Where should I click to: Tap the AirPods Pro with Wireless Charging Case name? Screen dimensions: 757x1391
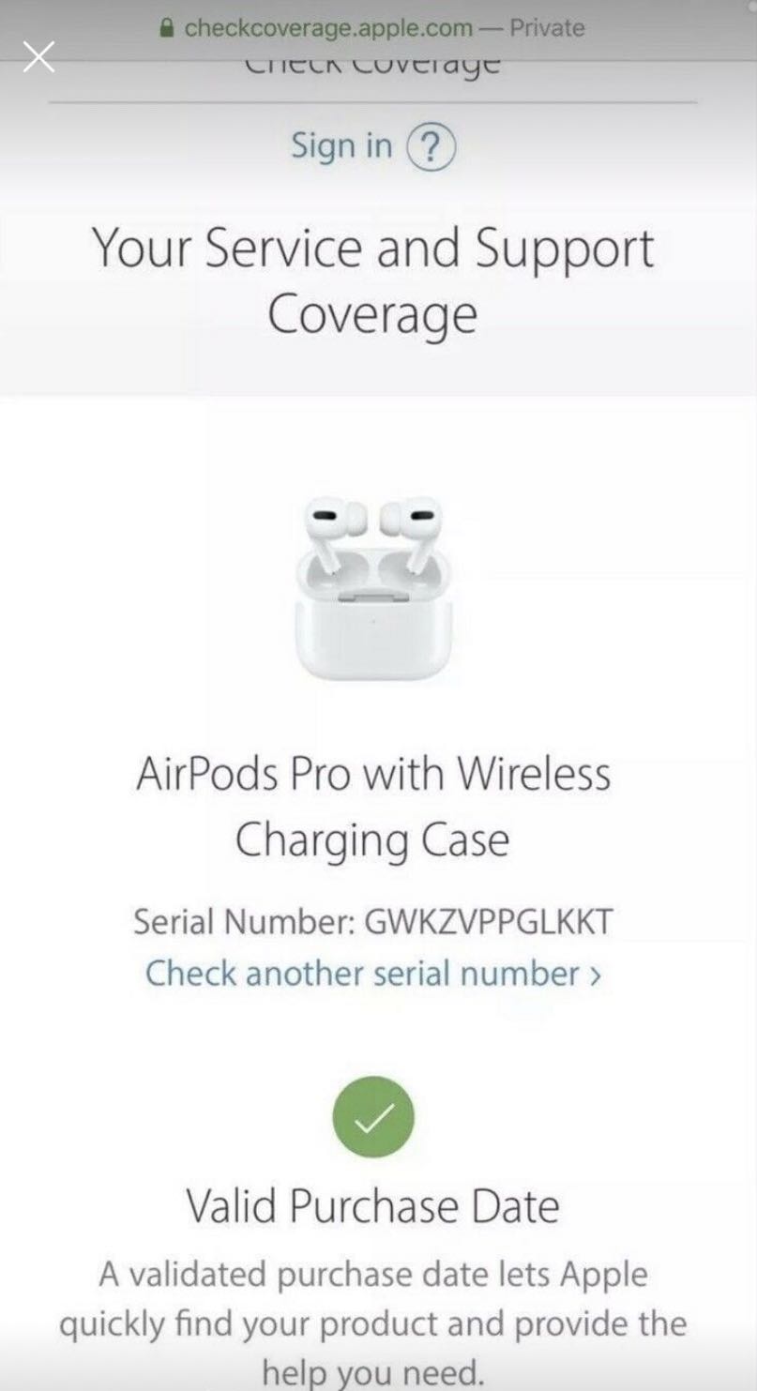tap(373, 807)
